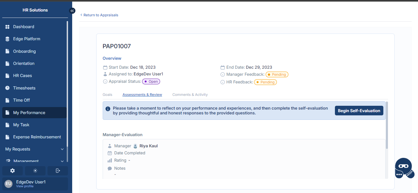Click the Start Date calendar icon

pos(105,67)
